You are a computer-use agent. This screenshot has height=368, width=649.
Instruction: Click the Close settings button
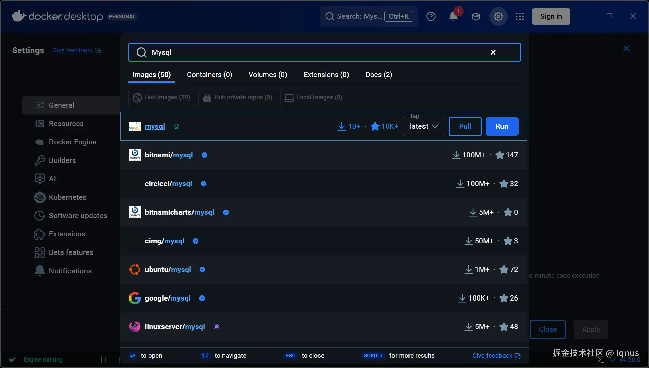click(548, 329)
